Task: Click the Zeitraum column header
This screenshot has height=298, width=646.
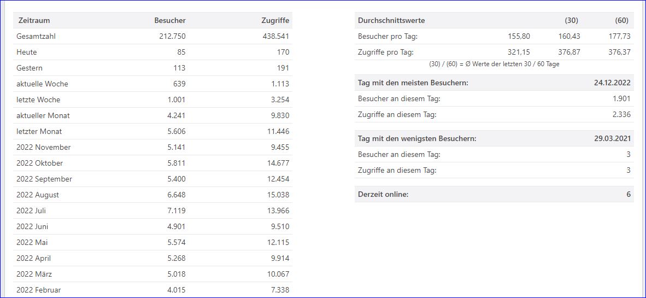Action: (34, 20)
